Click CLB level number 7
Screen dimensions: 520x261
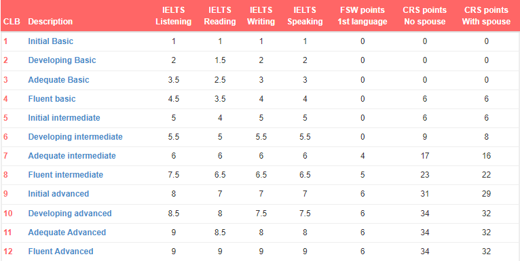point(5,156)
